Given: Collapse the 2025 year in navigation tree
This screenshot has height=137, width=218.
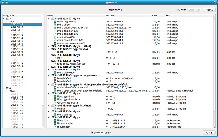Looking at the screenshot, I should (x=4, y=19).
